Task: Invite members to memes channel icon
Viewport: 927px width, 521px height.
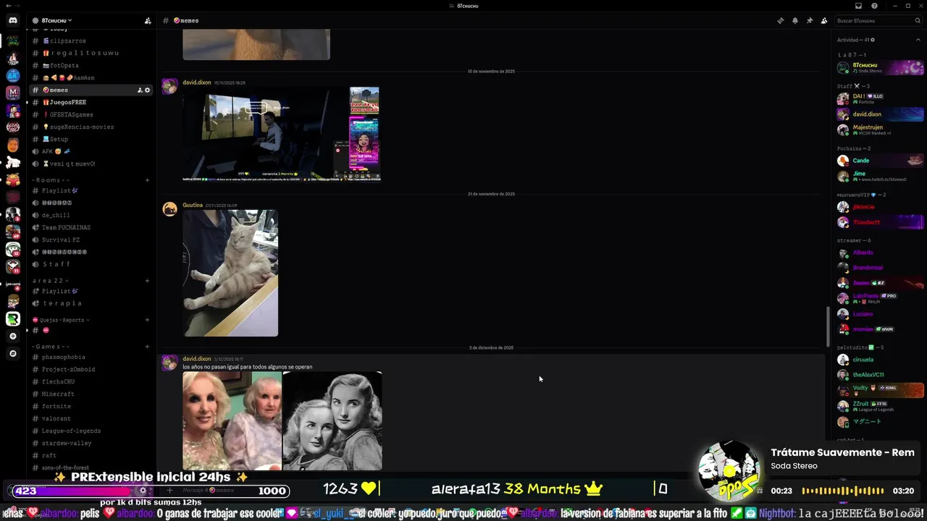Action: click(x=140, y=90)
